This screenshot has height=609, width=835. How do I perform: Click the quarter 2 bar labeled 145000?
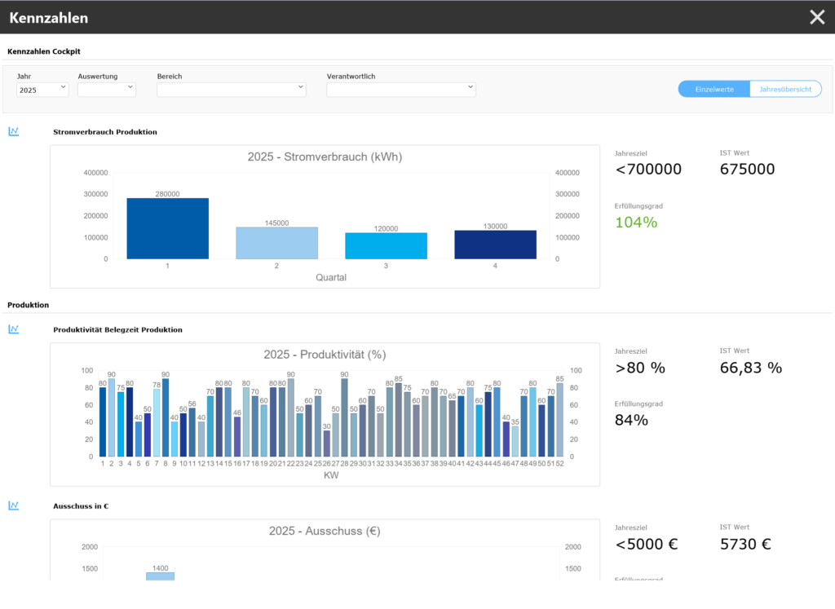pyautogui.click(x=276, y=243)
